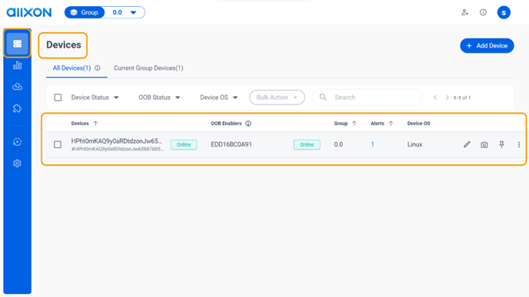Open the three-dot more menu for device

click(519, 144)
